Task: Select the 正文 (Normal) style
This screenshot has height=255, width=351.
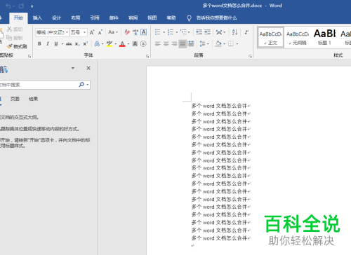Action: [271, 37]
